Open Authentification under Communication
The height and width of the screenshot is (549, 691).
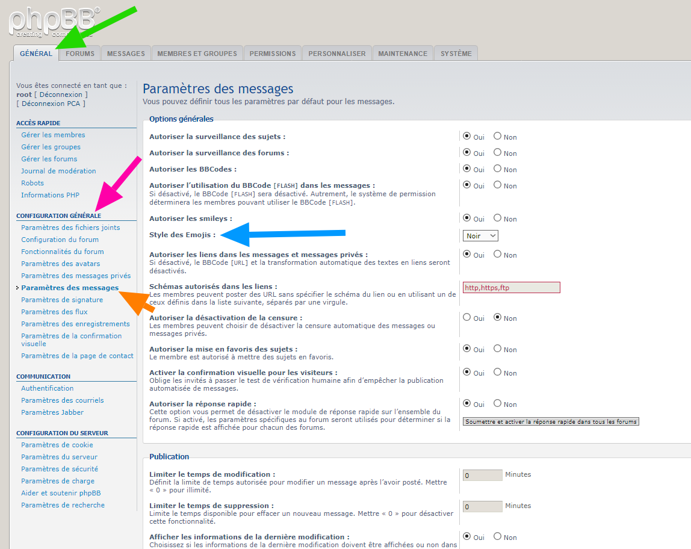coord(47,388)
